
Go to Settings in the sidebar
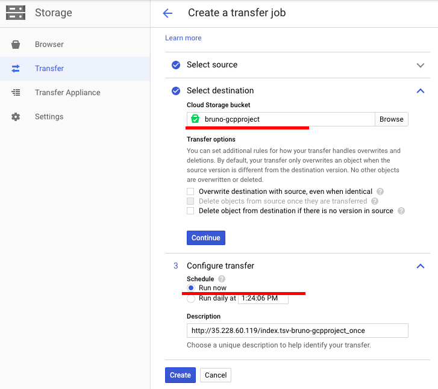click(x=49, y=117)
